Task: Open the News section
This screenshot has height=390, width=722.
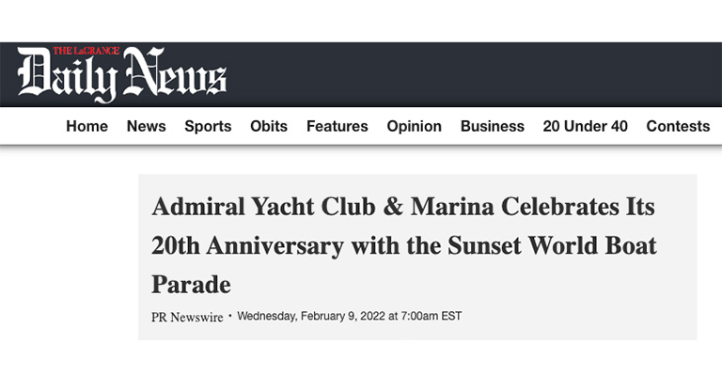Action: (x=146, y=126)
